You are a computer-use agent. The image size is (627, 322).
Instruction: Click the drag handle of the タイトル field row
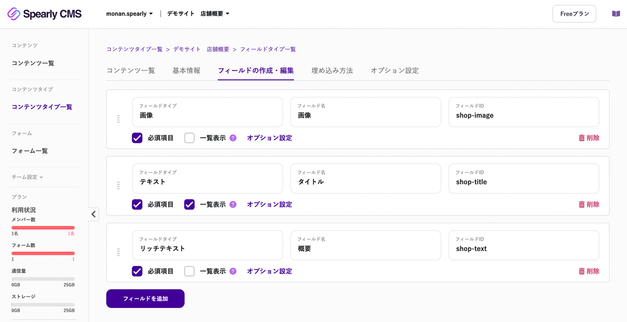tap(119, 185)
